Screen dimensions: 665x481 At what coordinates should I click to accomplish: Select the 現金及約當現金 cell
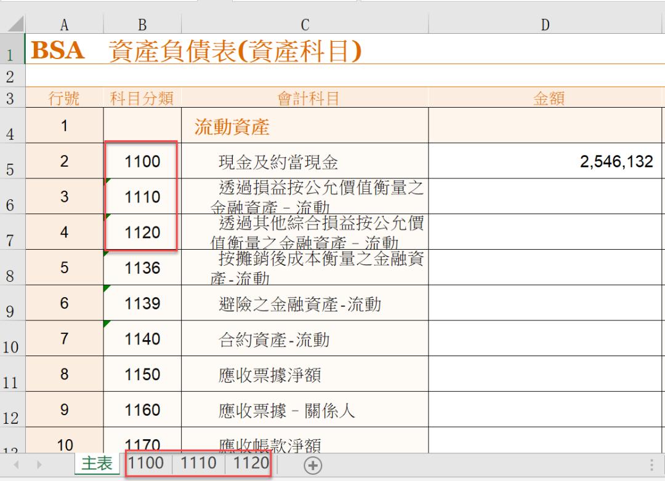(304, 161)
